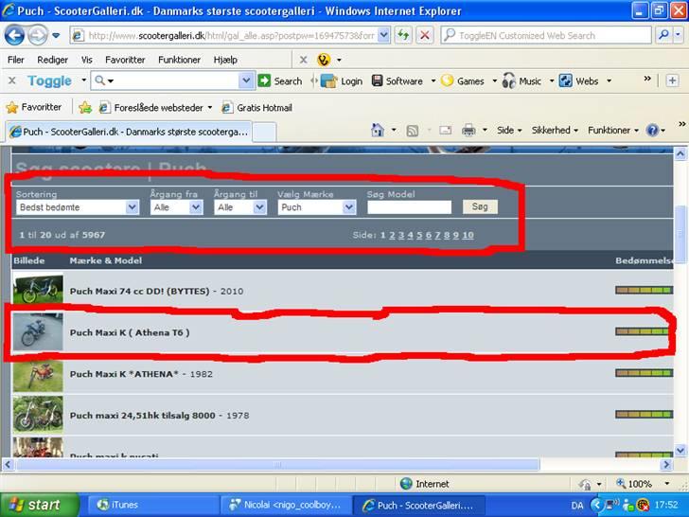
Task: Click the Print icon in command bar
Action: point(468,131)
